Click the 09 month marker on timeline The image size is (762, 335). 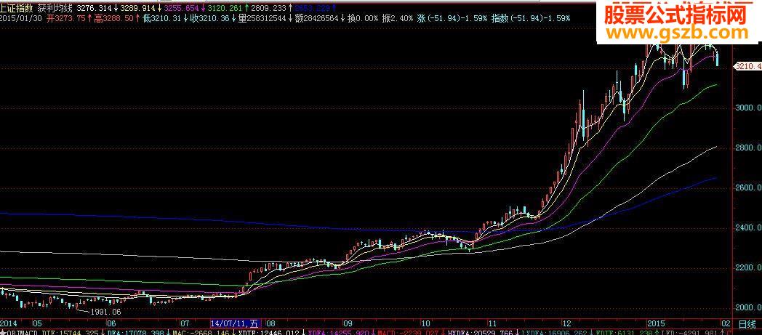click(348, 323)
